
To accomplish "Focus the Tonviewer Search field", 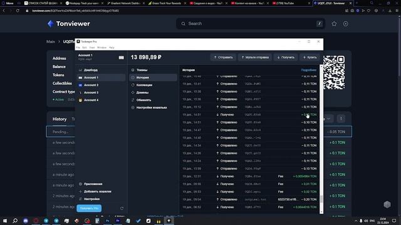I will click(251, 24).
